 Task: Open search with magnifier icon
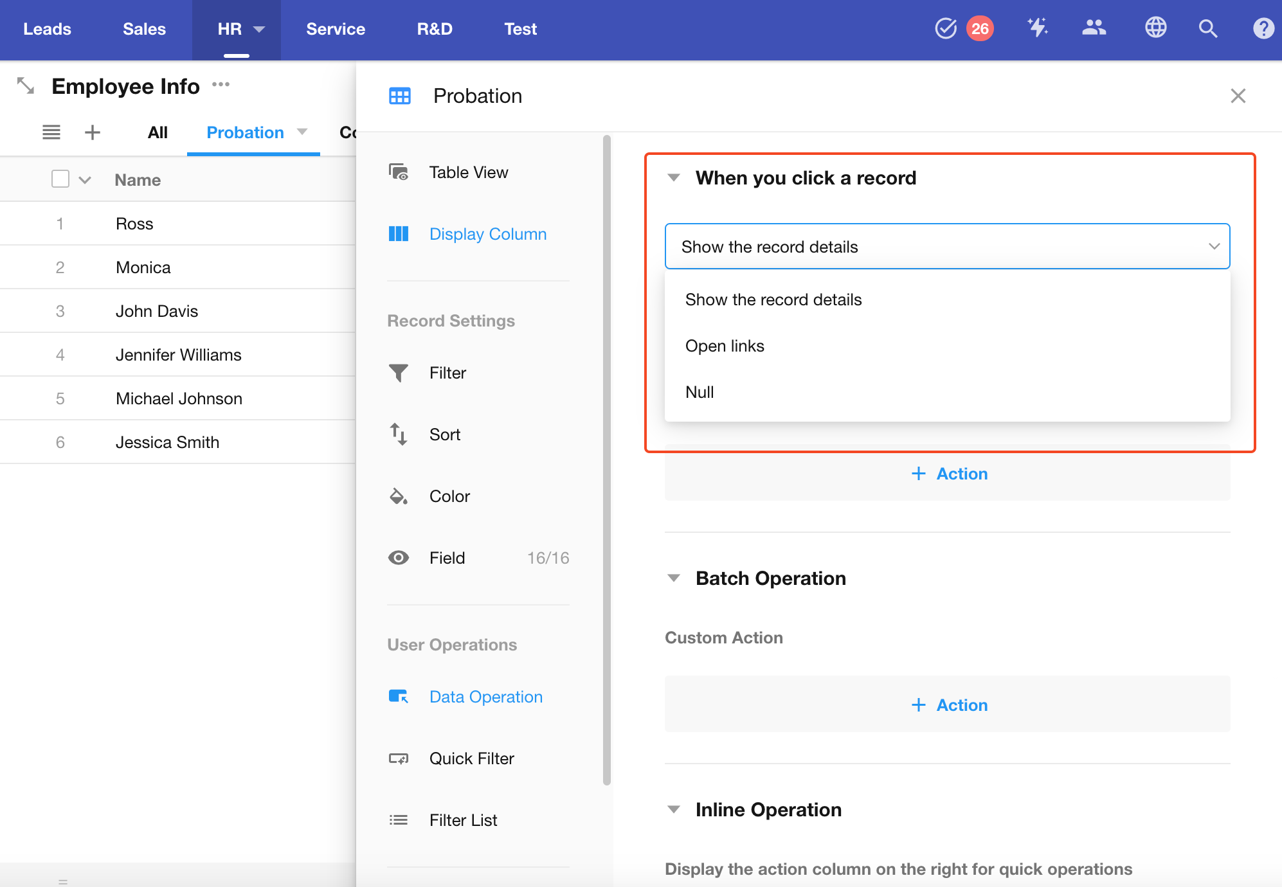coord(1208,28)
